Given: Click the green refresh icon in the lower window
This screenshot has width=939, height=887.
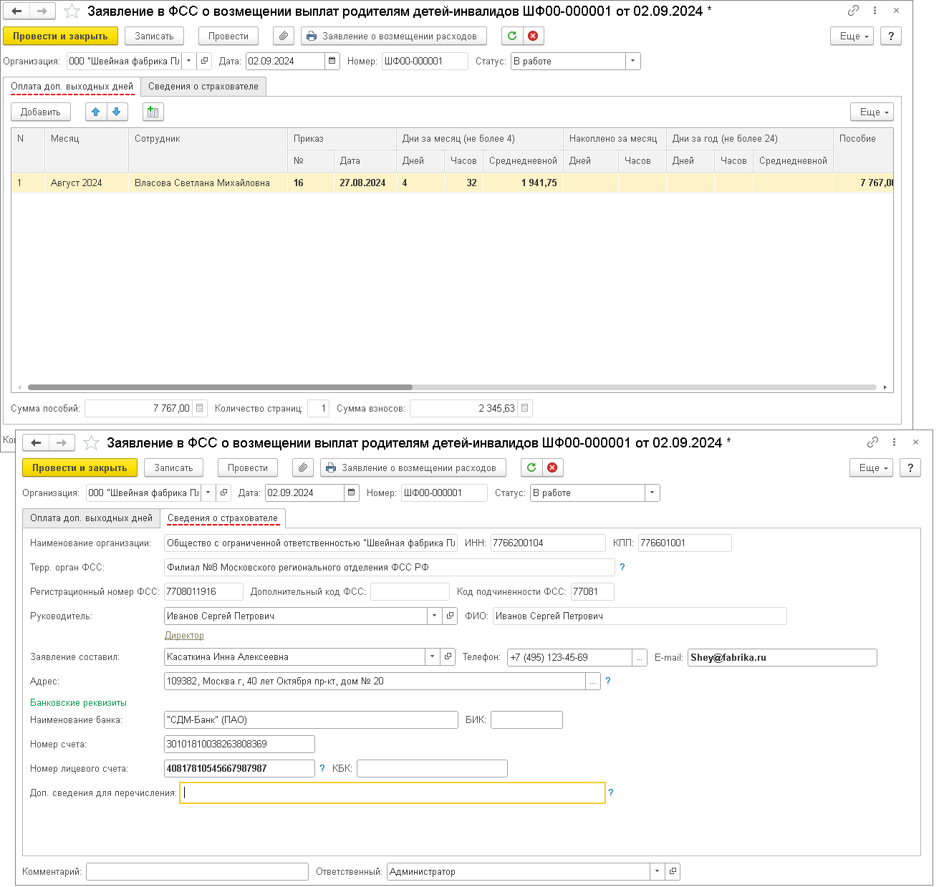Looking at the screenshot, I should point(531,467).
